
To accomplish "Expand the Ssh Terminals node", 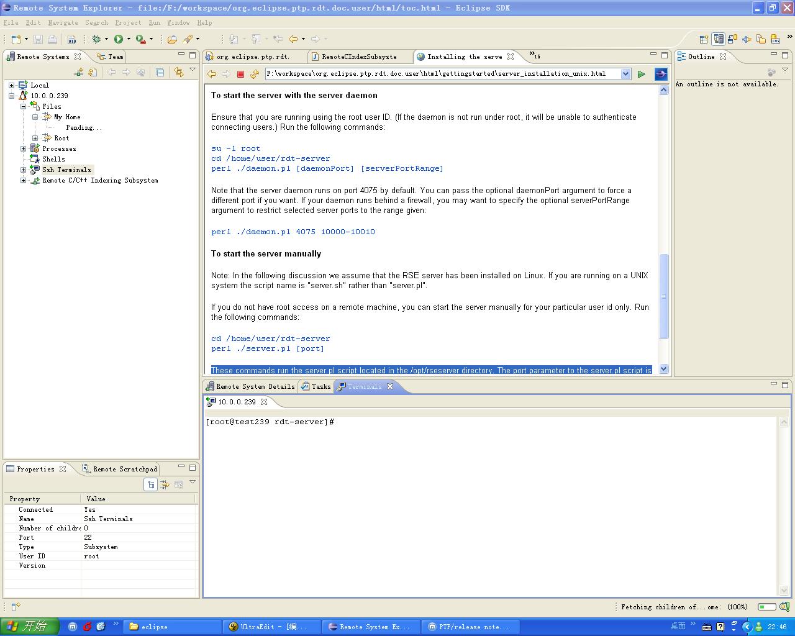I will point(23,170).
